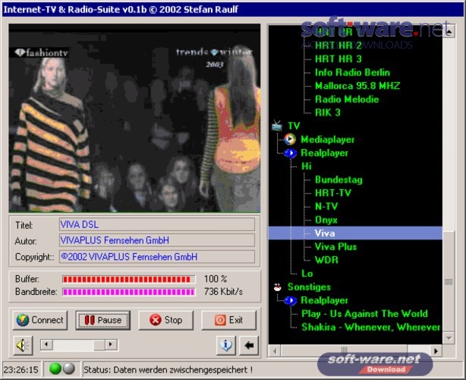Screen dimensions: 466x380
Task: Select Shakira - Whenever, Wherever entry
Action: point(370,328)
